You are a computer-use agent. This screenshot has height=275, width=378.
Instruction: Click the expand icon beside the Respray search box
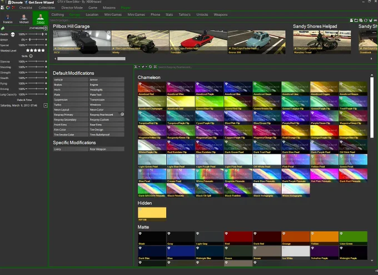155,67
